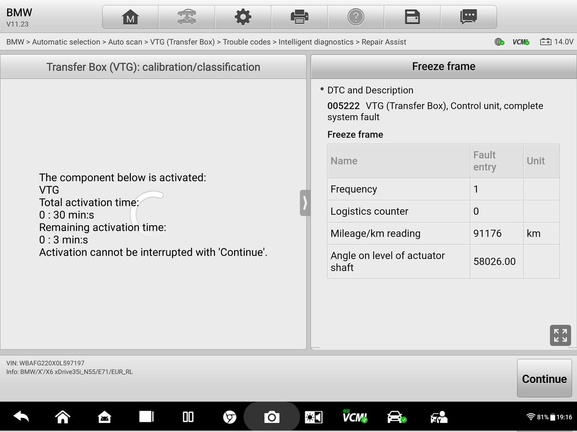This screenshot has height=432, width=577.
Task: Launch the Chrome browser icon
Action: tap(230, 417)
